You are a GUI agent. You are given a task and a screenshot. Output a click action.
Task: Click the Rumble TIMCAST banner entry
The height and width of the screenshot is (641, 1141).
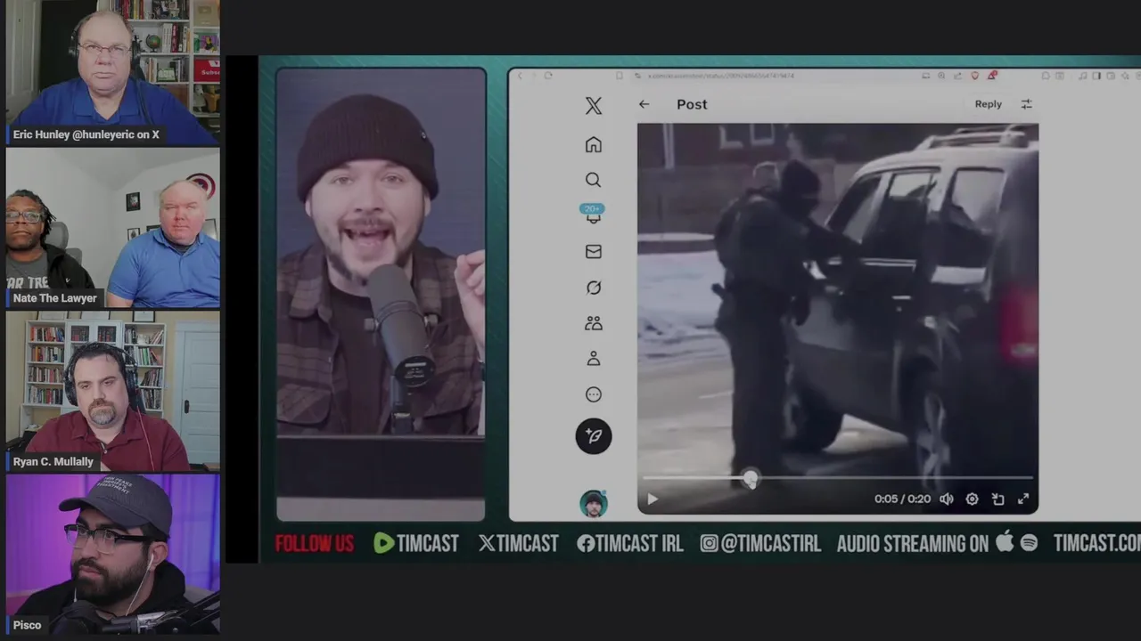[x=415, y=543]
